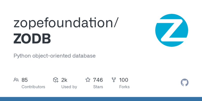Click the Contributors people icon
The height and width of the screenshot is (101, 202).
(16, 80)
